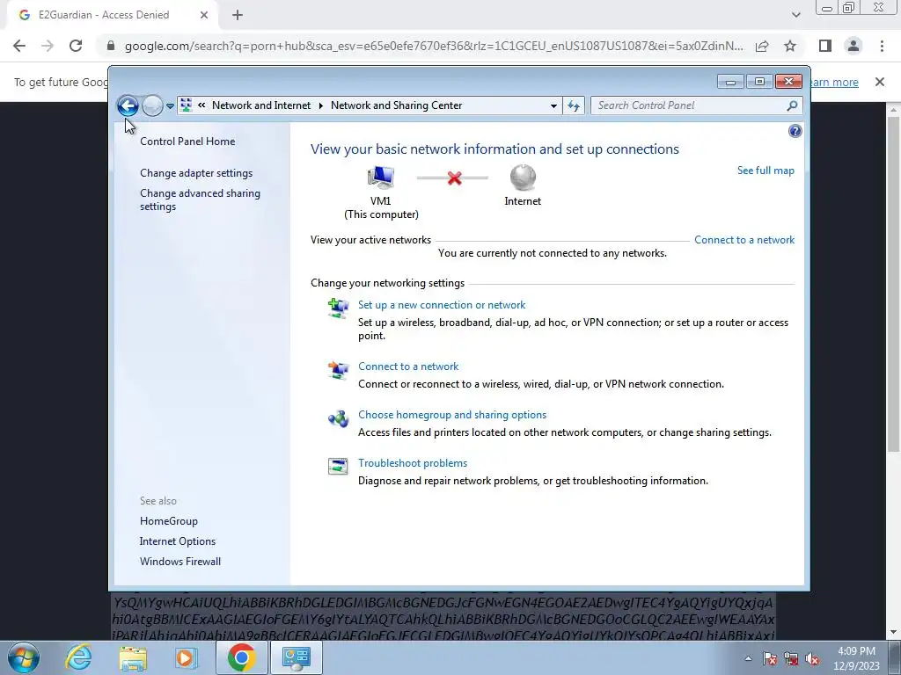Screen dimensions: 901x675
Task: Reload the Chrome page
Action: tap(76, 46)
